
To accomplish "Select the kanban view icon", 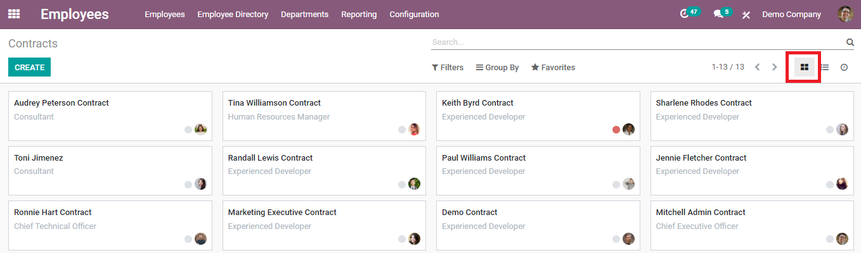I will click(805, 67).
